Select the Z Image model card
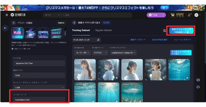The image size is (206, 107). pyautogui.click(x=30, y=33)
